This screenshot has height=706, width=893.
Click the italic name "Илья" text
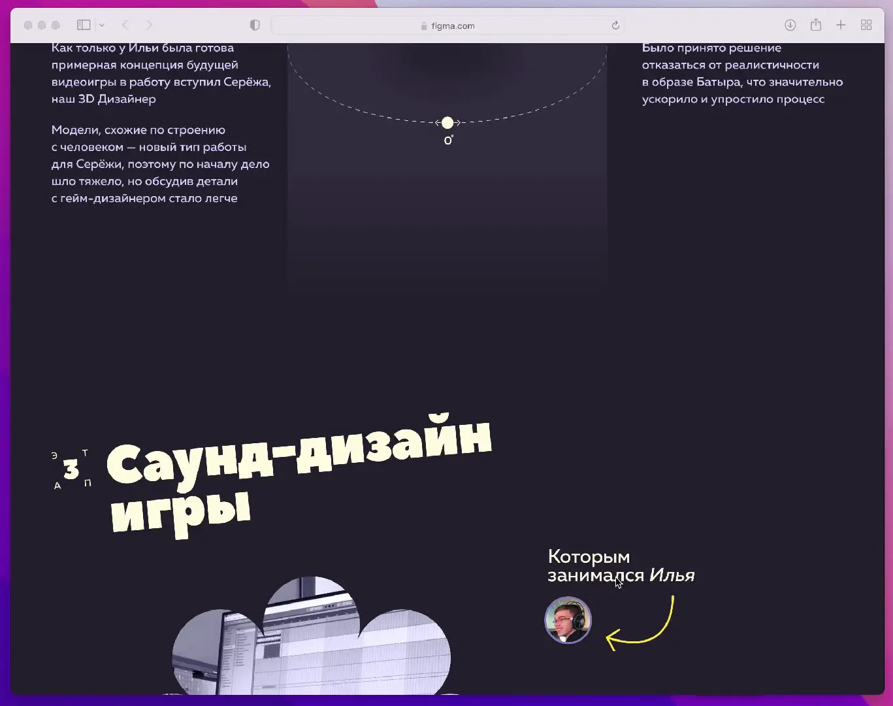click(672, 575)
